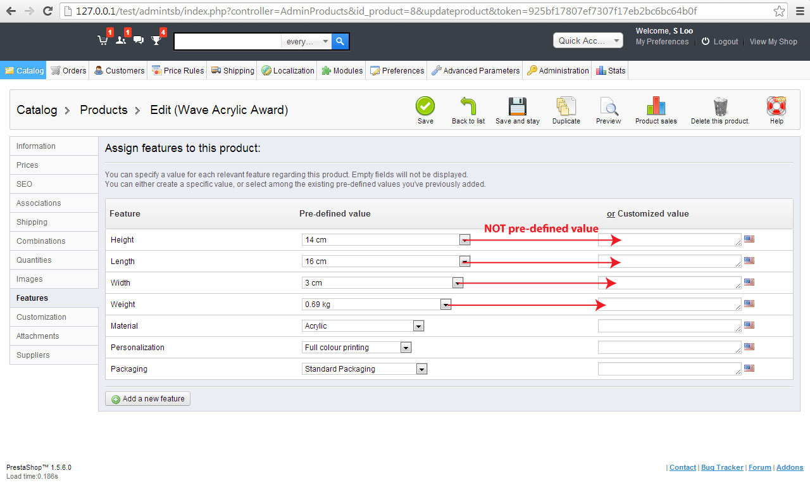The height and width of the screenshot is (485, 810).
Task: Click the Delete this product trash icon
Action: click(x=720, y=106)
